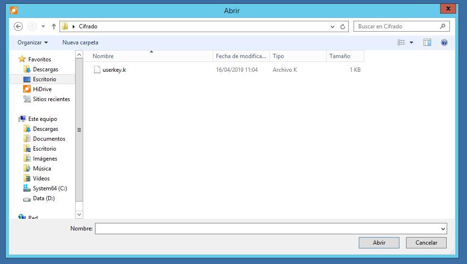Sort by the Tamaño column header
467x264 pixels.
click(345, 56)
